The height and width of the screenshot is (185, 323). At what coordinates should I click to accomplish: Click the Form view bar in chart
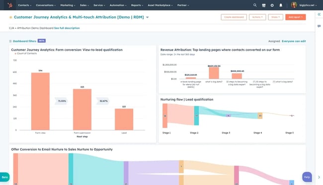pos(40,101)
